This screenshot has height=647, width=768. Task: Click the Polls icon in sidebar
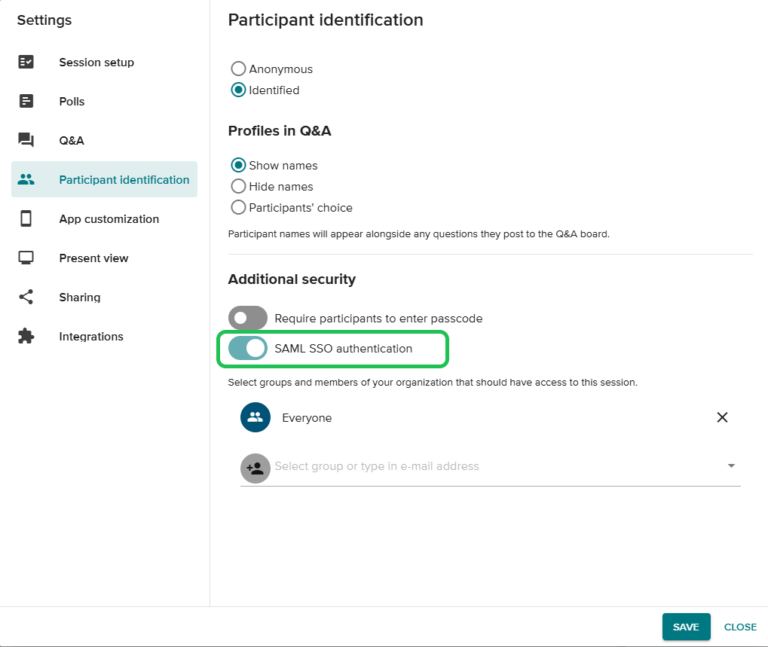(26, 102)
